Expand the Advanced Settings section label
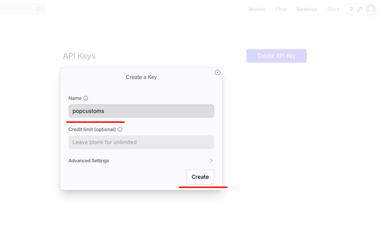 (89, 161)
